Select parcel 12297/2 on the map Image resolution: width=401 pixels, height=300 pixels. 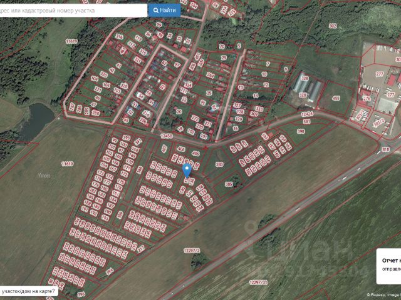click(x=192, y=250)
